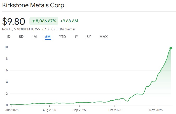Show the 1M price chart
Image resolution: width=176 pixels, height=114 pixels.
click(x=34, y=37)
